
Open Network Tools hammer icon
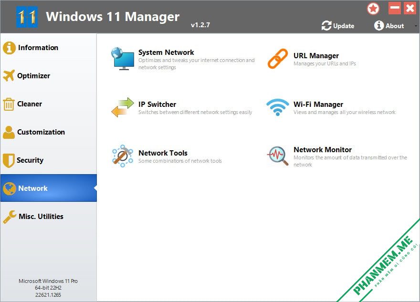pyautogui.click(x=123, y=156)
